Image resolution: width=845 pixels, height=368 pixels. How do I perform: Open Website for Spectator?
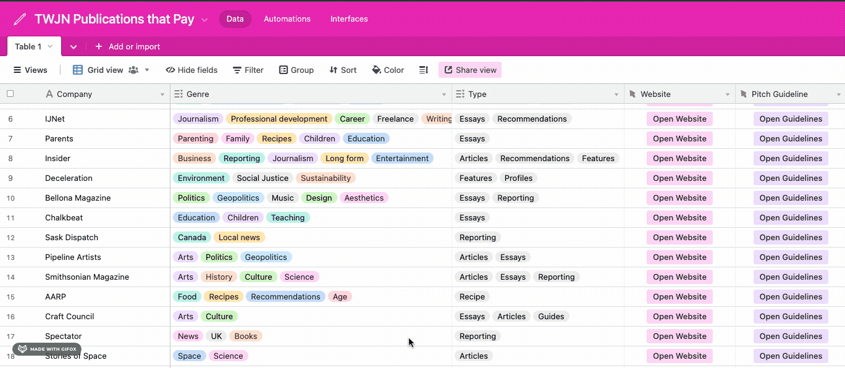(x=680, y=336)
